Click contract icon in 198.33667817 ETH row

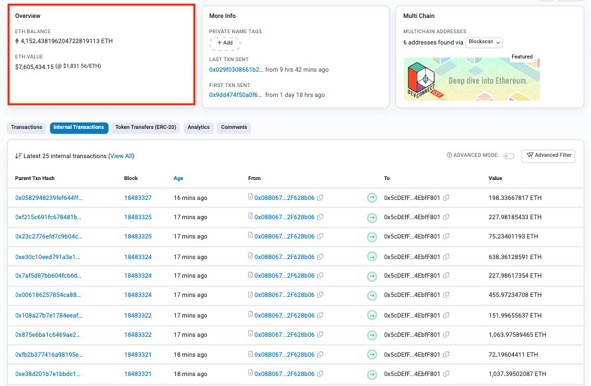point(250,197)
